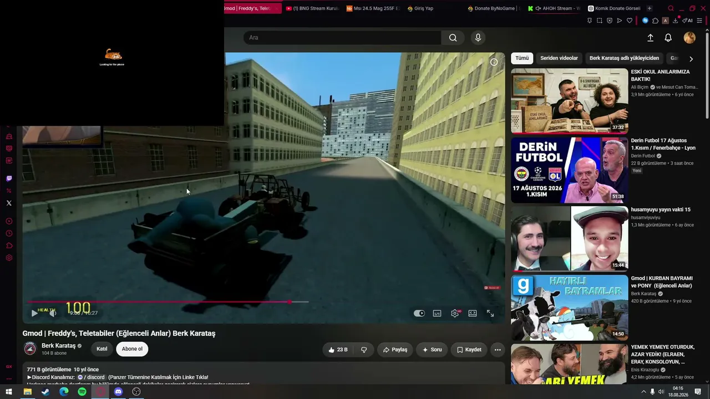Open Twitch in the browser sidebar
The height and width of the screenshot is (399, 710).
[x=9, y=178]
